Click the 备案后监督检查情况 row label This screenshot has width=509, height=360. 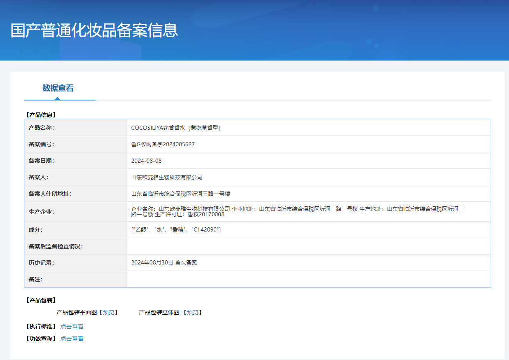56,246
